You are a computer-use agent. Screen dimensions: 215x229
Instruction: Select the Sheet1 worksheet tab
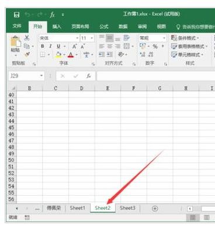click(x=77, y=208)
